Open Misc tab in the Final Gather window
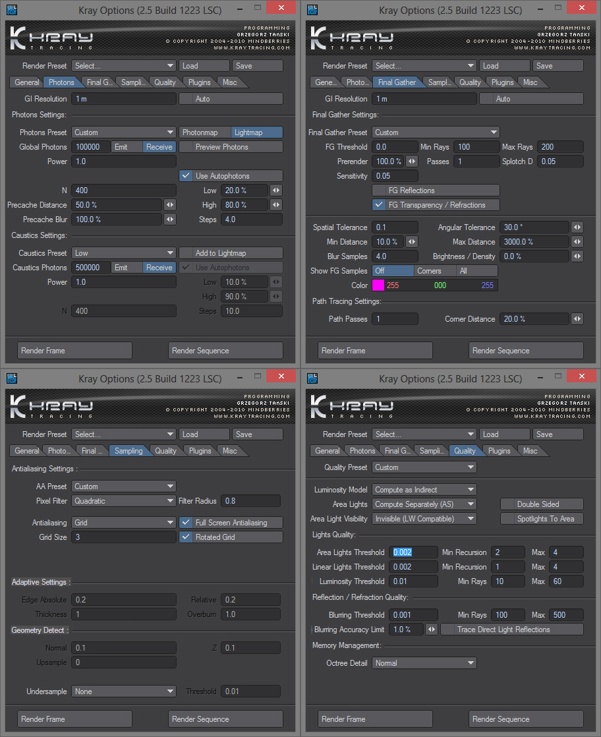Image resolution: width=601 pixels, height=737 pixels. pyautogui.click(x=530, y=82)
